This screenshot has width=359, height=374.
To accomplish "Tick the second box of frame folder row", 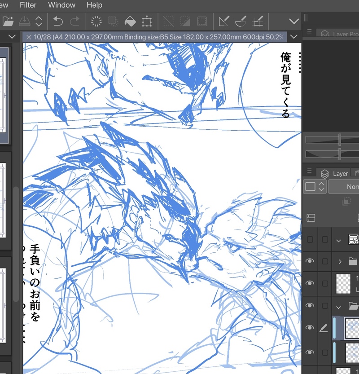I will coord(325,239).
